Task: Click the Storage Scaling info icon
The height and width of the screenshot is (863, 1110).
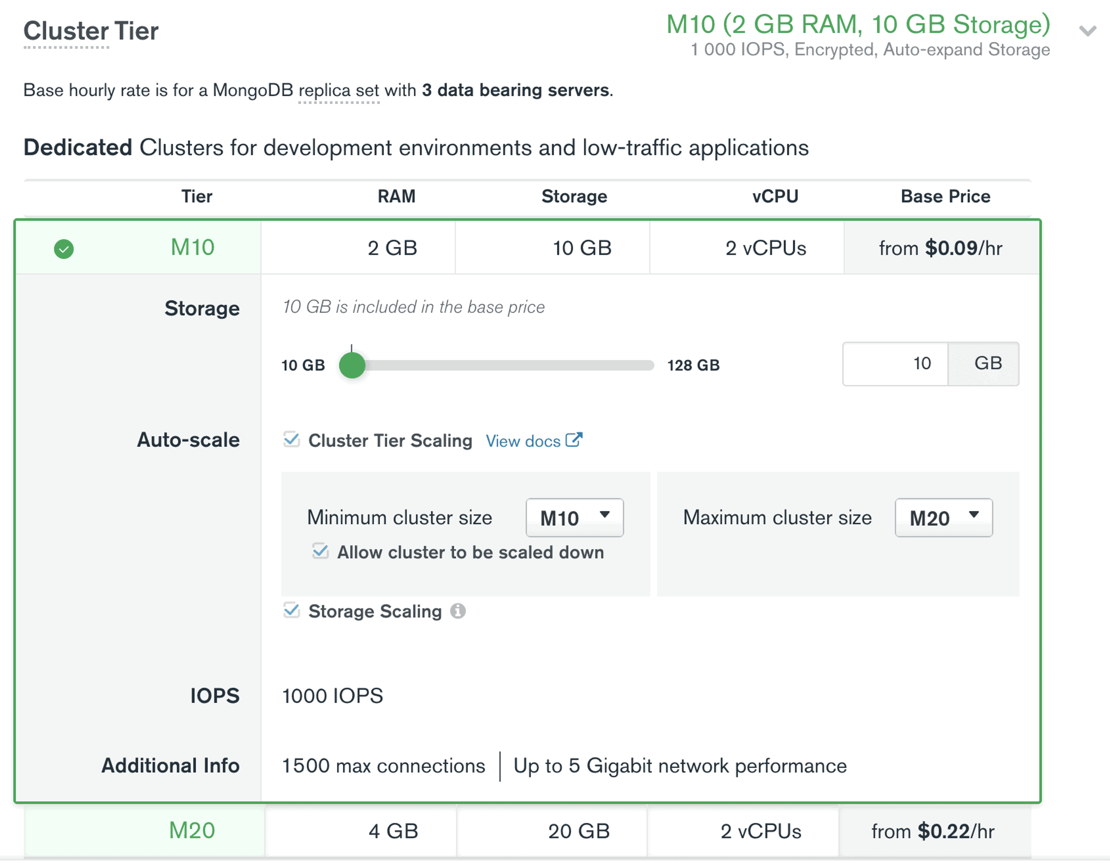Action: 458,611
